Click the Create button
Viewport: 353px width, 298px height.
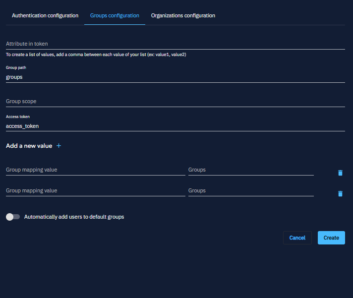331,238
